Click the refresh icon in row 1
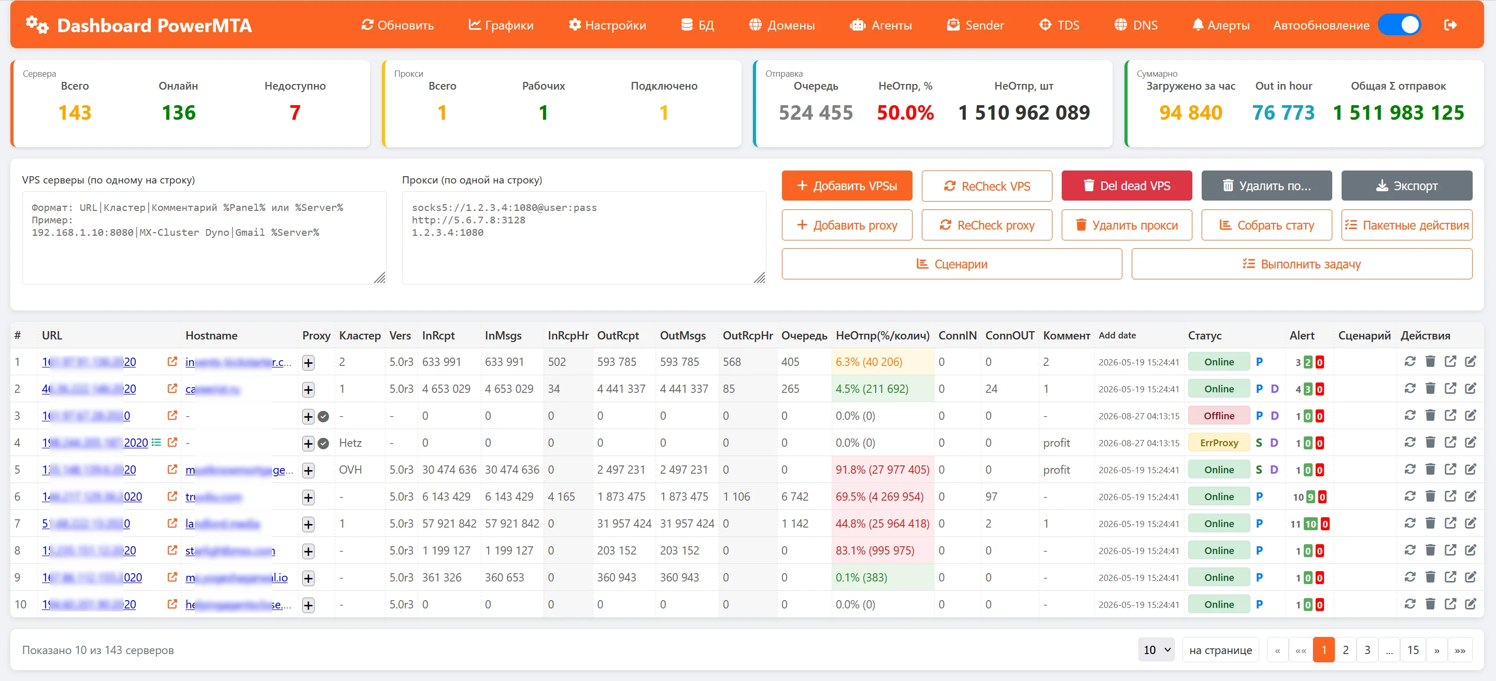Screen dimensions: 1496x681 (1409, 361)
